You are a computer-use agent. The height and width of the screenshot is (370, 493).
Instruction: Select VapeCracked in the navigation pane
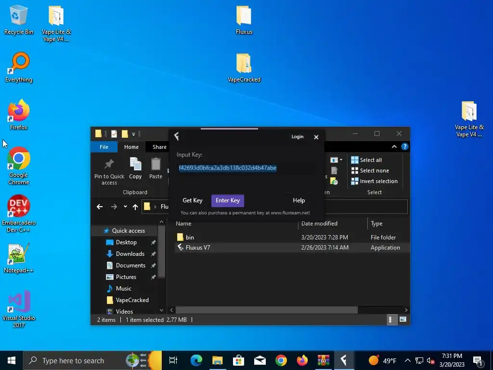[132, 300]
